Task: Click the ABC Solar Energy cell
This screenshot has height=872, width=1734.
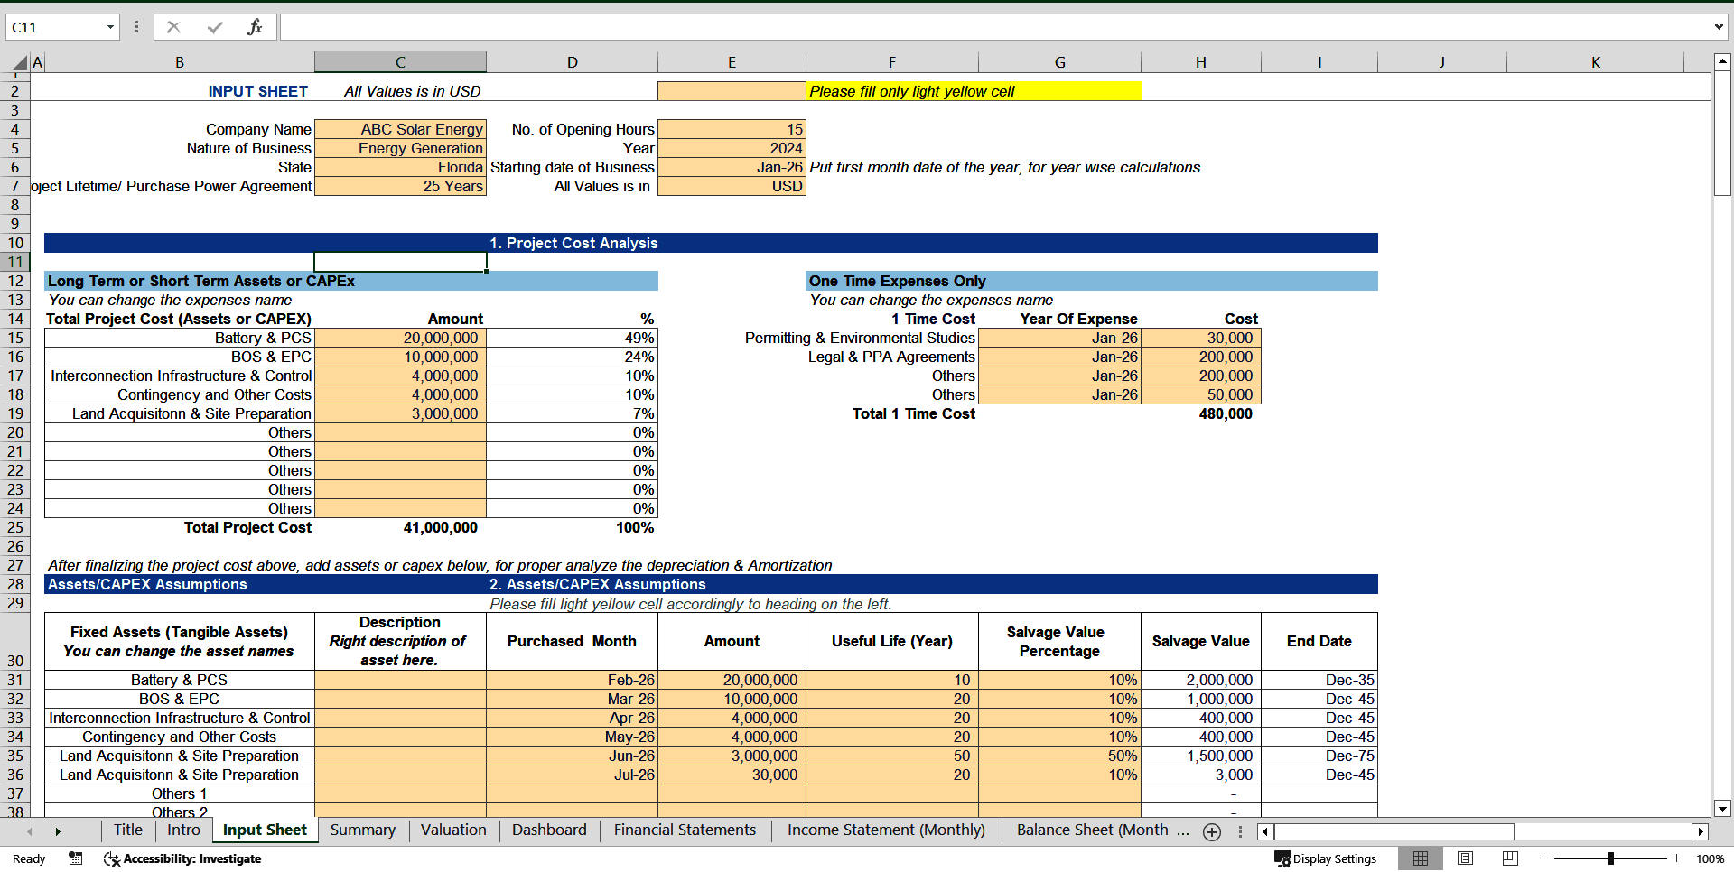Action: coord(400,129)
